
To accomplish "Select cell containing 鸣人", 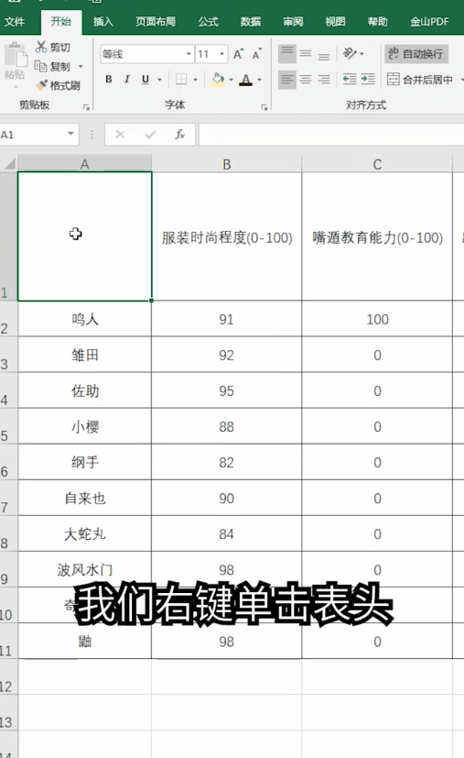I will click(x=84, y=319).
